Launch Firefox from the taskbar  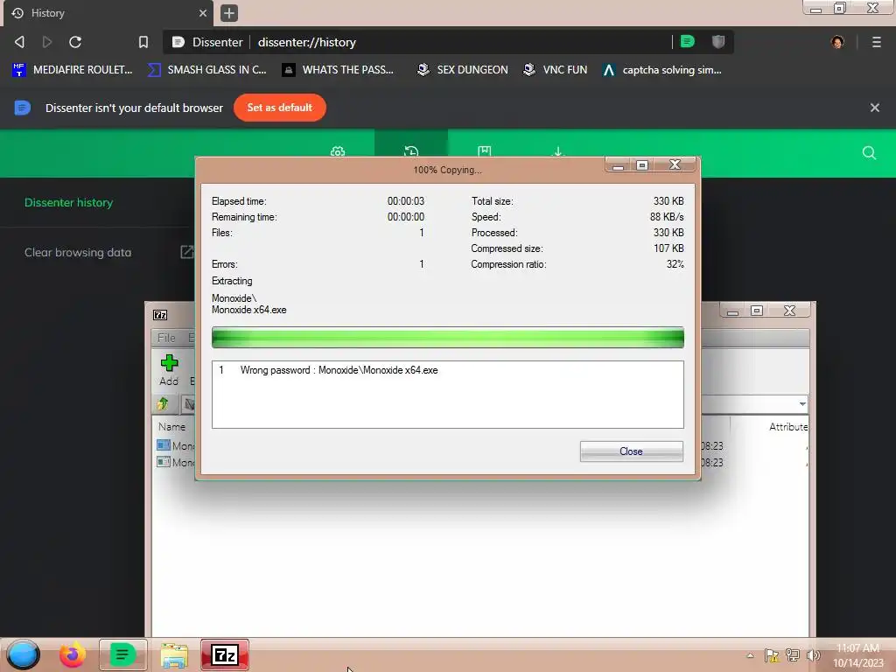(x=72, y=654)
